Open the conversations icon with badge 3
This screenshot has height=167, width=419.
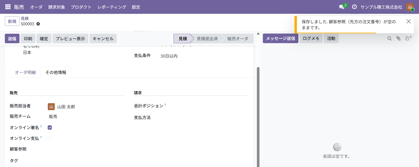341,7
